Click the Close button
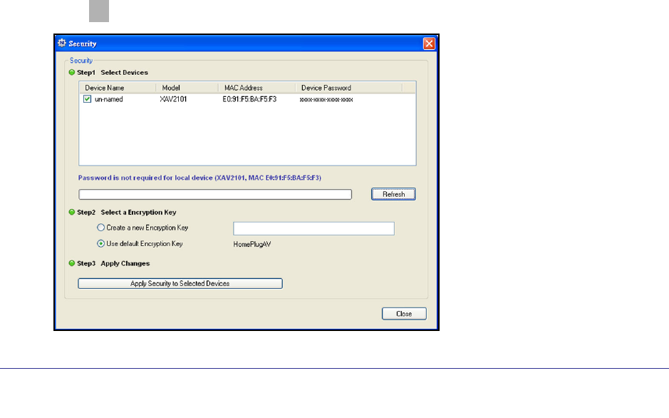The image size is (669, 418). (x=404, y=314)
